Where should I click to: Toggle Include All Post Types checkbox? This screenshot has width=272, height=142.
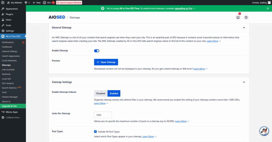[x=95, y=132]
